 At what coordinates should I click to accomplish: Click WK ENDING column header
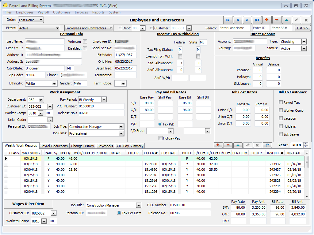pyautogui.click(x=31, y=153)
